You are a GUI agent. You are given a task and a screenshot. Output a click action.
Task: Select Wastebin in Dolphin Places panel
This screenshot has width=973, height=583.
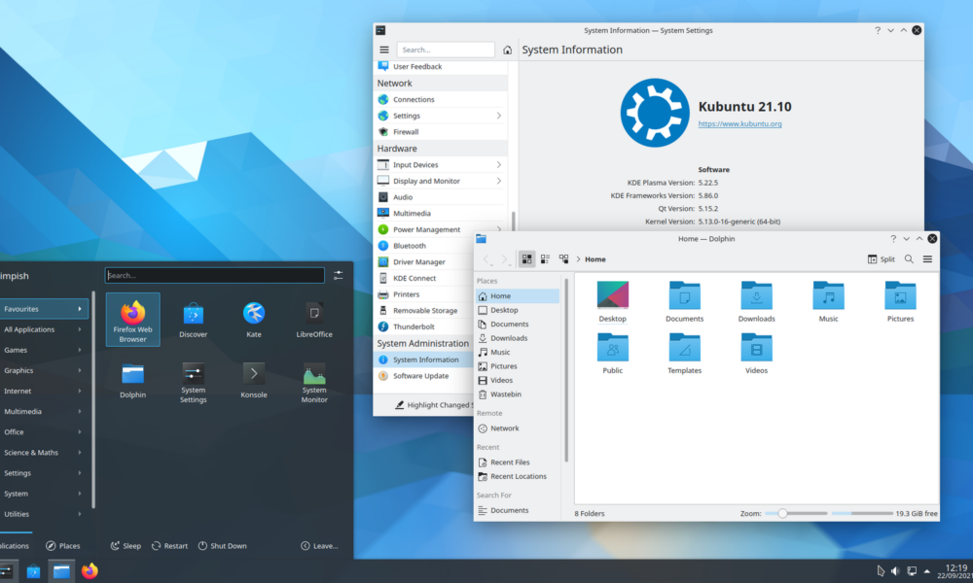point(518,394)
